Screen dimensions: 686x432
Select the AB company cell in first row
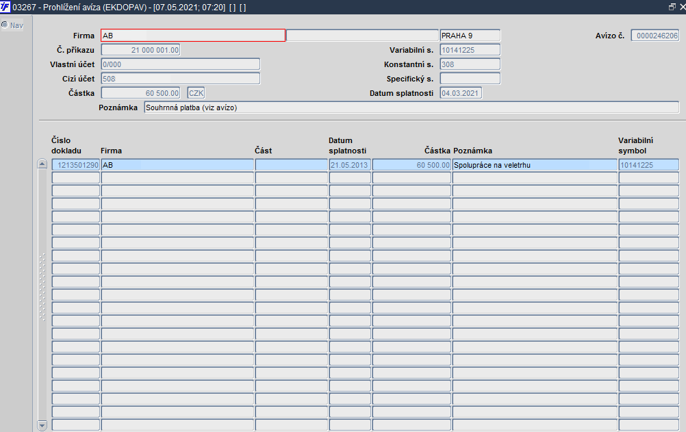177,165
